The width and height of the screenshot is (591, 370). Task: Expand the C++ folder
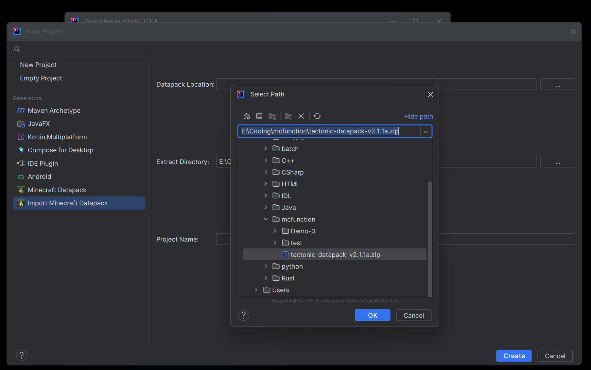266,160
